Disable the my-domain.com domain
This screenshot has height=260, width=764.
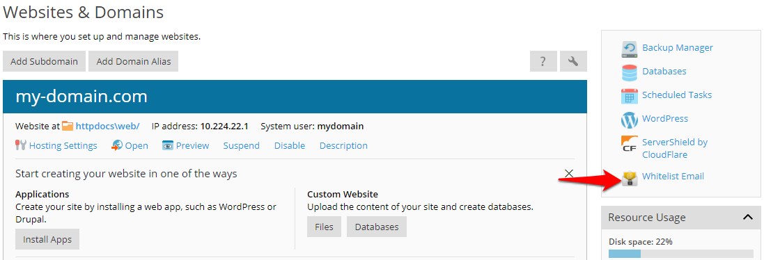[x=290, y=146]
